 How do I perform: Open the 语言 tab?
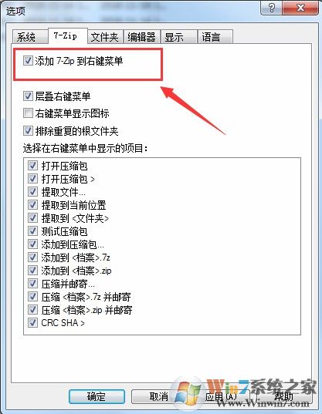coord(215,37)
